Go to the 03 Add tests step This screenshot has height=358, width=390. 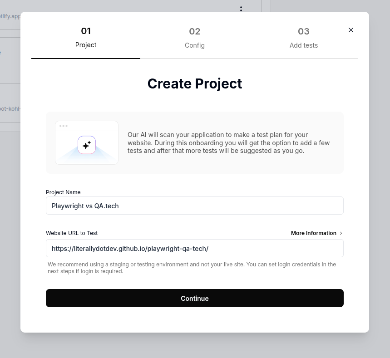[x=304, y=38]
